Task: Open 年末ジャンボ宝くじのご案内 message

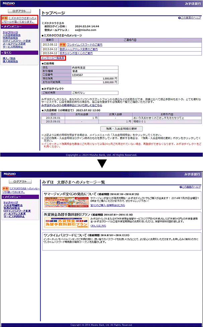Action: point(76,53)
